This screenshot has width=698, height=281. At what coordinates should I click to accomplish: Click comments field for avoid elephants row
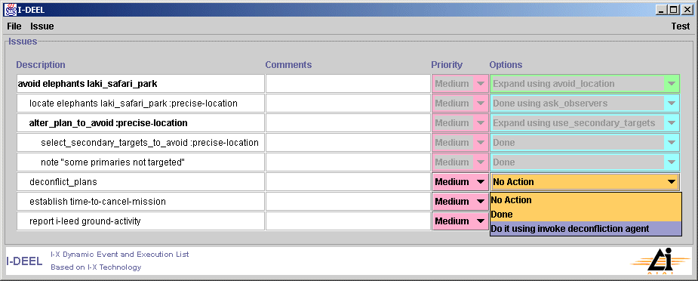(348, 84)
